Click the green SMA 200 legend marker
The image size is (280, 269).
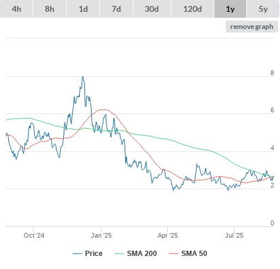(119, 254)
